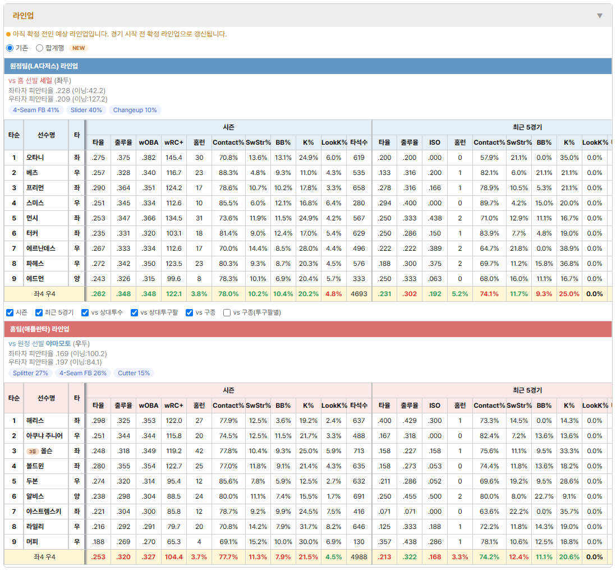
Task: Click player name 아쿠냐 주니어
Action: click(x=44, y=436)
